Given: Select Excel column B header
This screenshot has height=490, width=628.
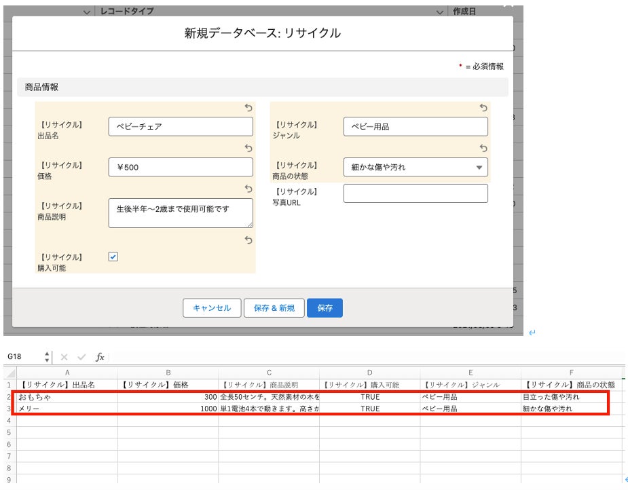Looking at the screenshot, I should coord(168,373).
